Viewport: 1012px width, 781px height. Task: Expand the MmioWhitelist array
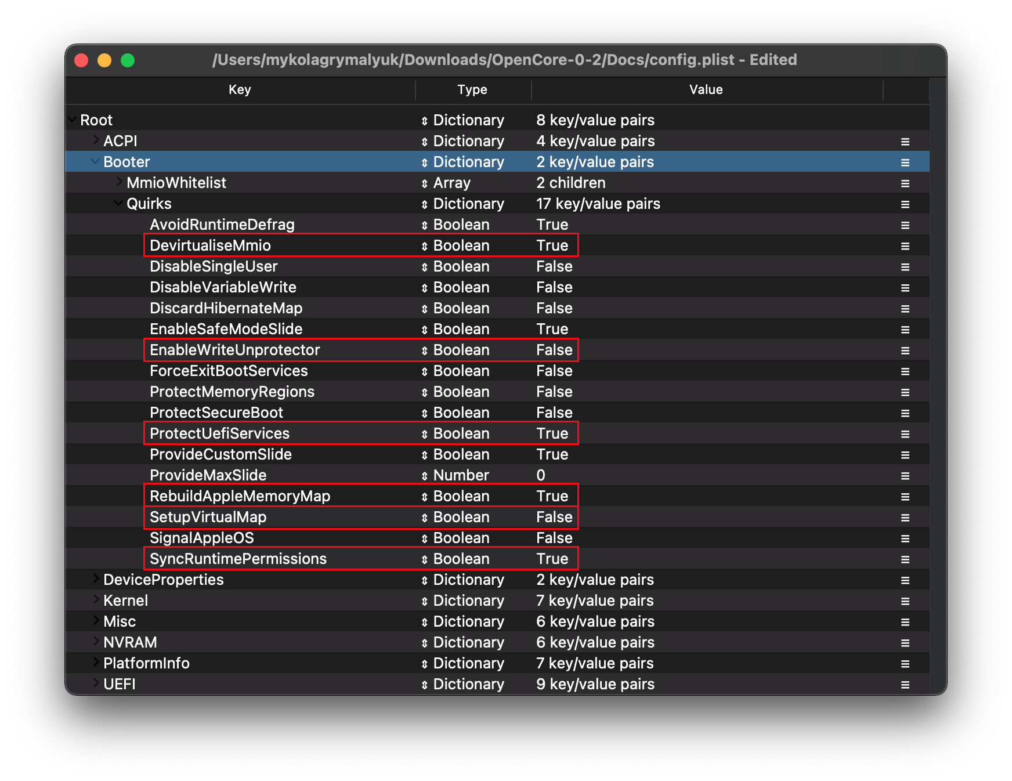tap(119, 182)
